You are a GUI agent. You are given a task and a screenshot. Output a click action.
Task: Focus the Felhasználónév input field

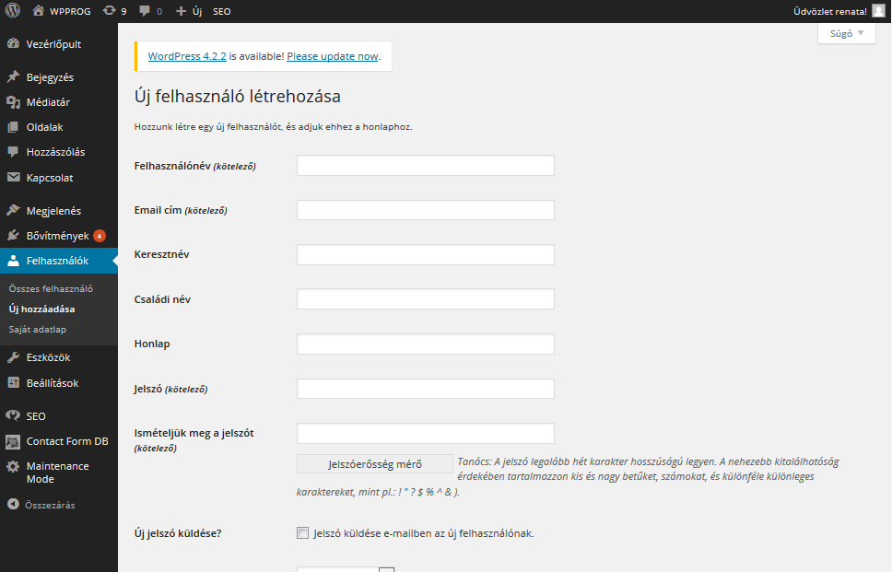click(425, 166)
